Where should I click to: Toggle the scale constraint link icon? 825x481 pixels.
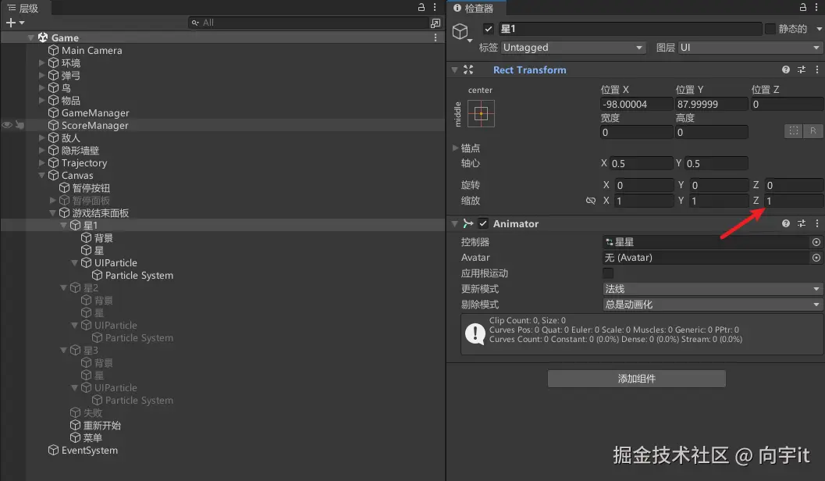coord(591,201)
